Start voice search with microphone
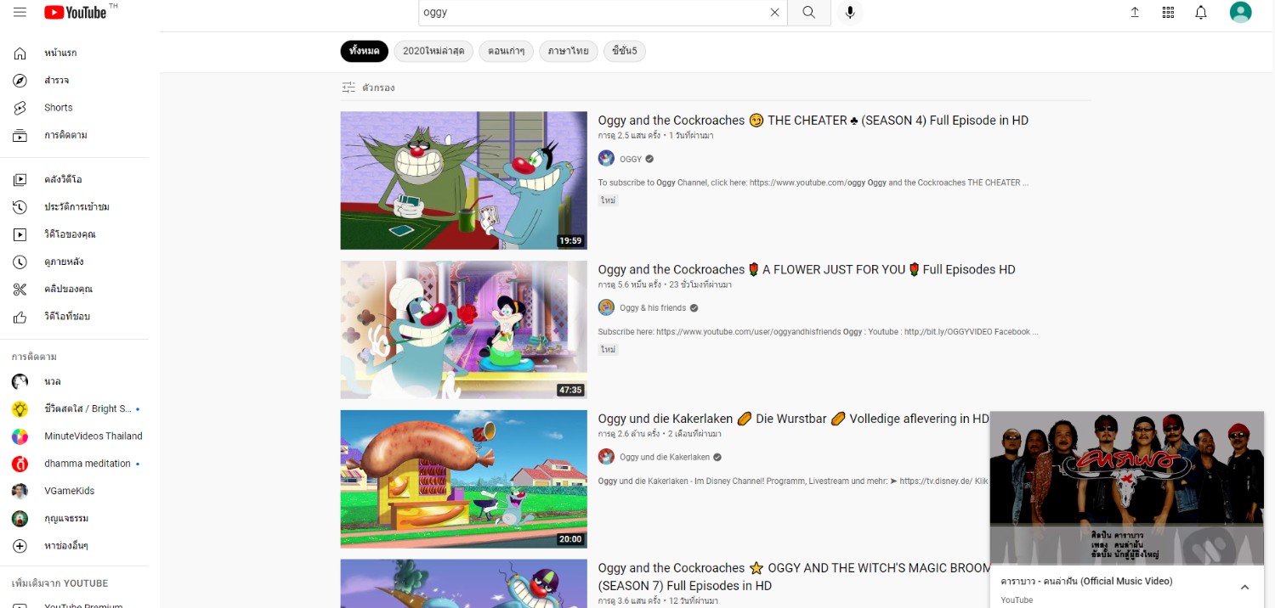 (849, 12)
